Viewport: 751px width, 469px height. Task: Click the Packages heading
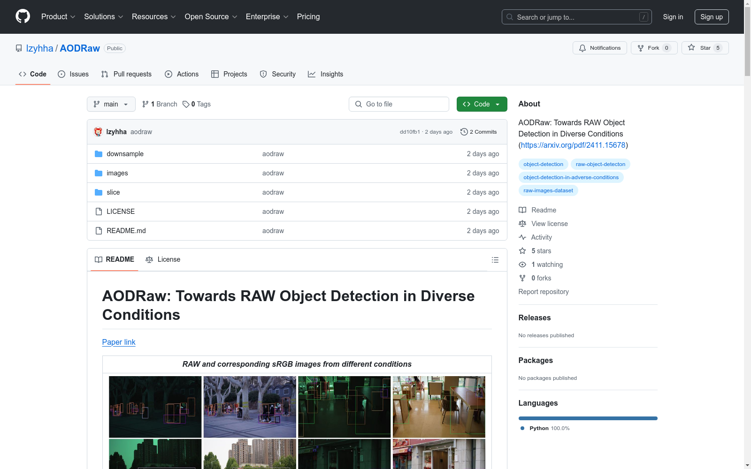pos(536,360)
